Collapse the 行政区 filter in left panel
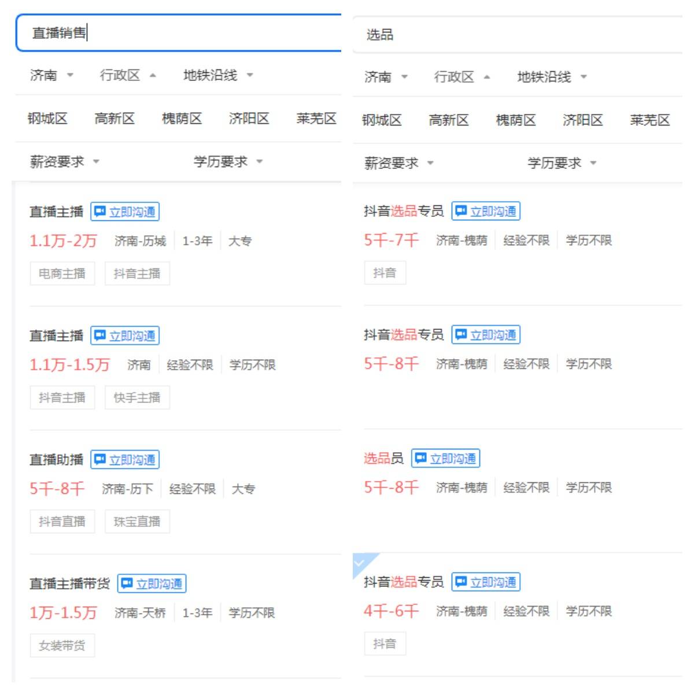694x694 pixels. [128, 75]
